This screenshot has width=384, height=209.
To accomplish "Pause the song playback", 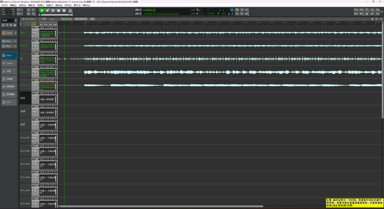I will coord(53,10).
